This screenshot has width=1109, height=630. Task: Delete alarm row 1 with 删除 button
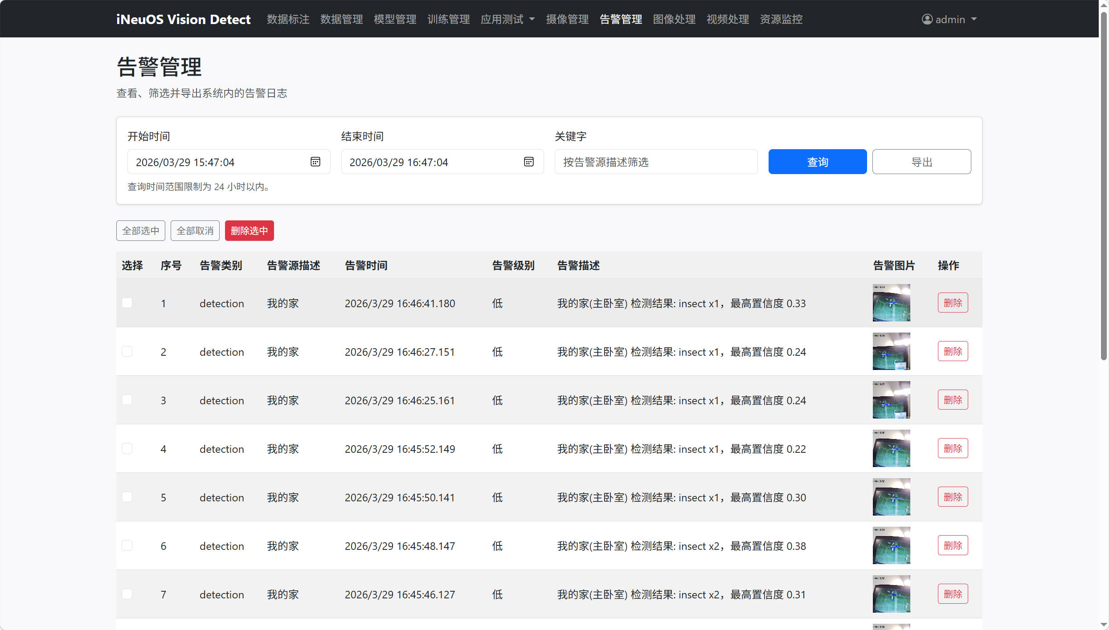(953, 303)
